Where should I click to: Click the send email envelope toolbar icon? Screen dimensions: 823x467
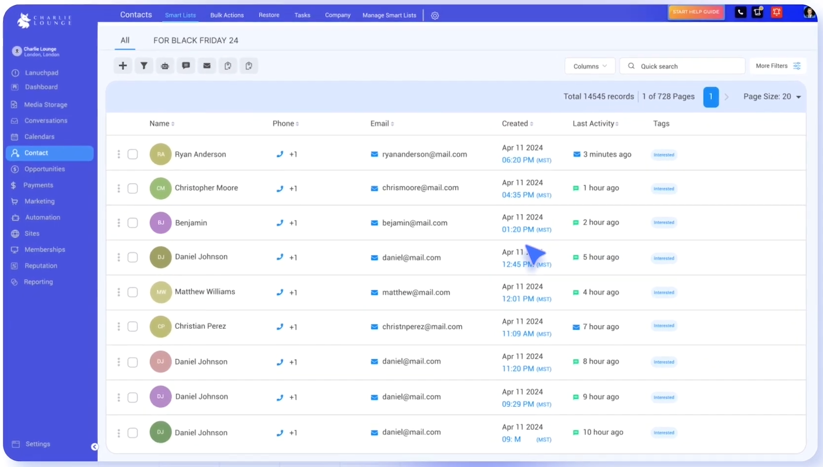pos(207,66)
